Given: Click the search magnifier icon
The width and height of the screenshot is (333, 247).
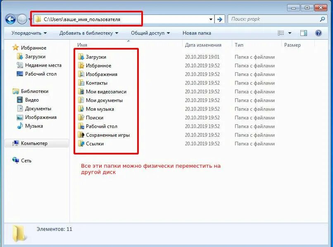Looking at the screenshot, I should coord(322,19).
